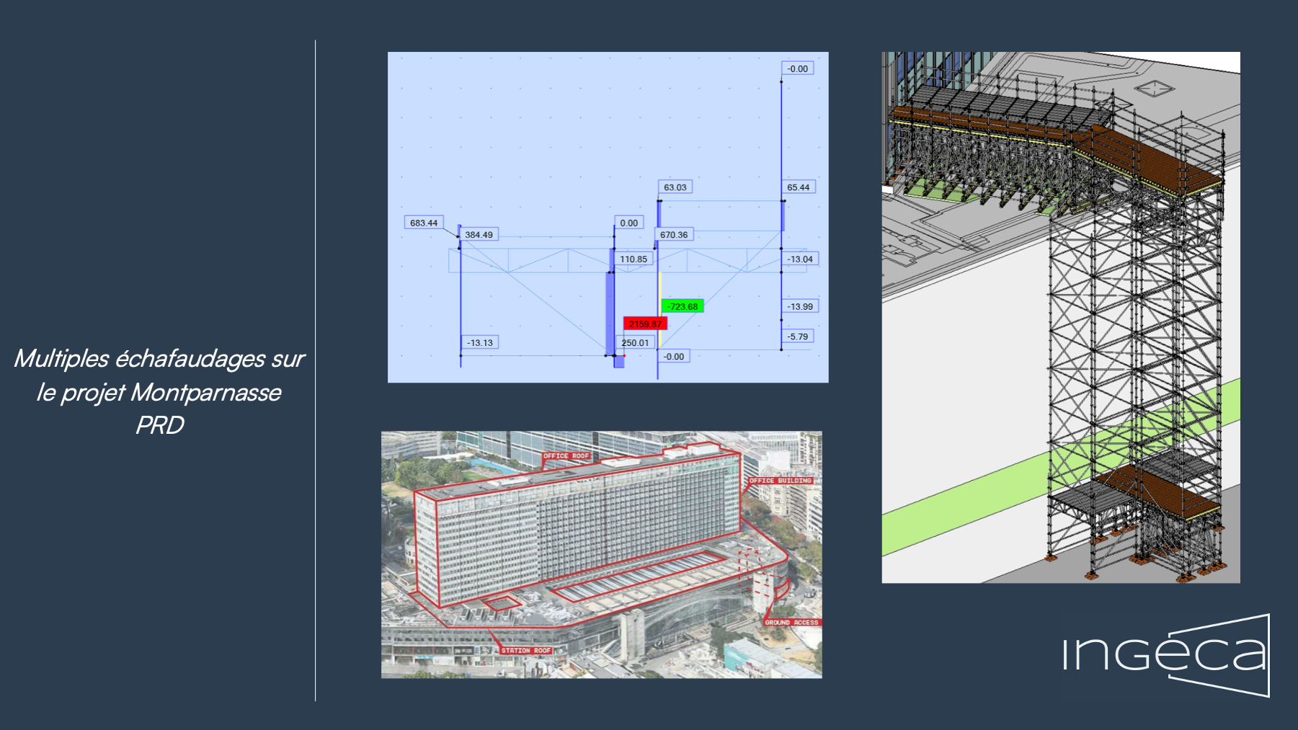Click the Ingeca logo
1298x730 pixels.
point(1165,654)
